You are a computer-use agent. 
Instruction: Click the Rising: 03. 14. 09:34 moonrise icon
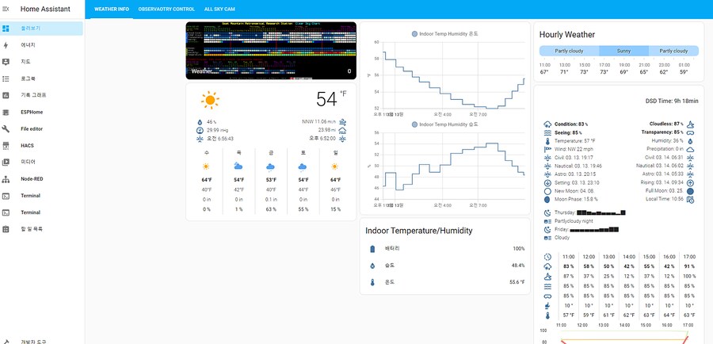click(x=690, y=182)
